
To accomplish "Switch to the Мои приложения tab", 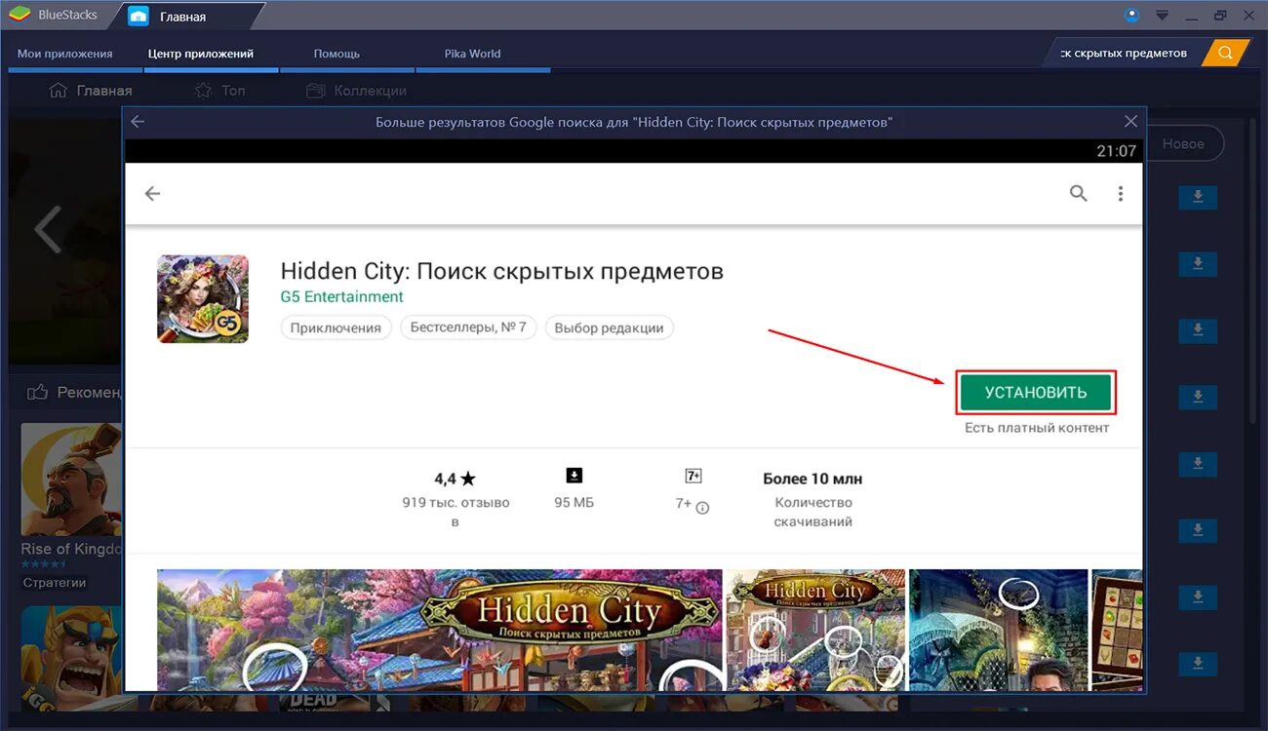I will click(x=65, y=54).
